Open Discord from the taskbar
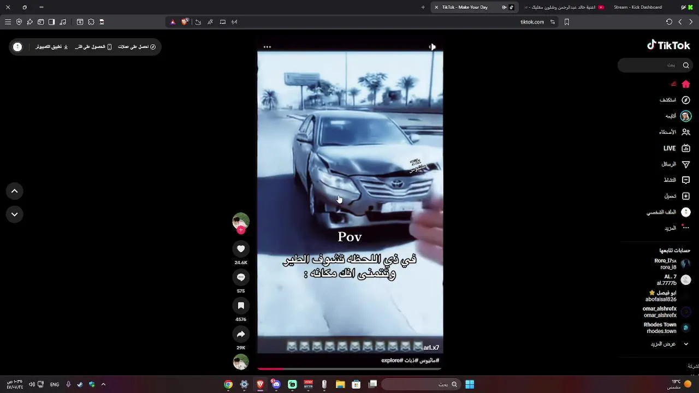The height and width of the screenshot is (393, 699). click(276, 384)
